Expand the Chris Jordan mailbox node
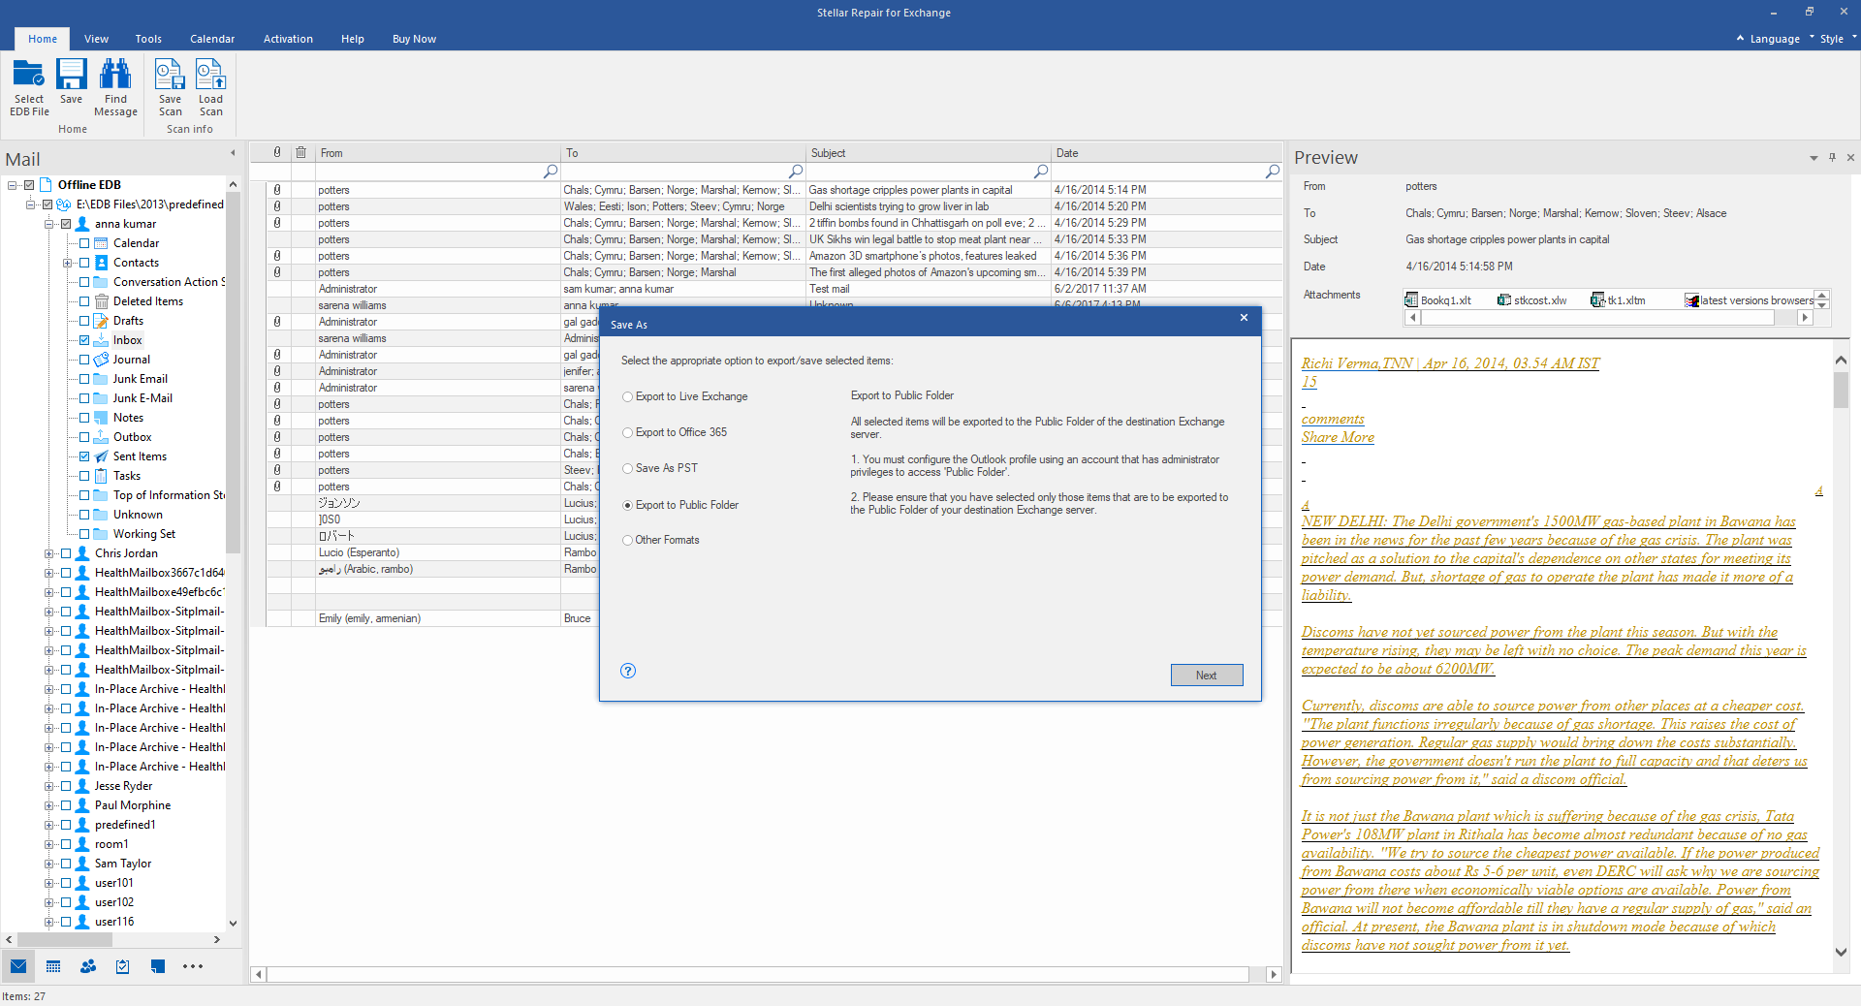Image resolution: width=1861 pixels, height=1006 pixels. tap(48, 553)
